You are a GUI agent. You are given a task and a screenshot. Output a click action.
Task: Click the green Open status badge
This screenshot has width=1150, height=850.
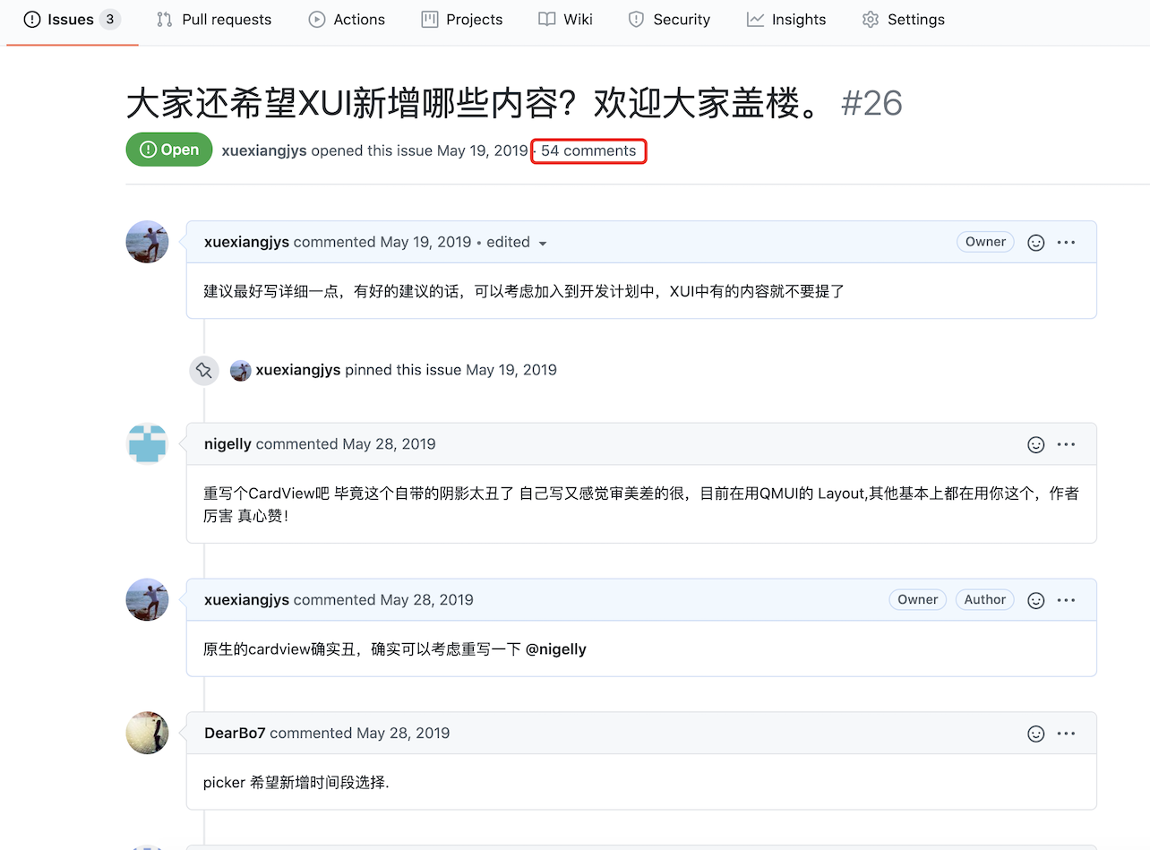(169, 150)
